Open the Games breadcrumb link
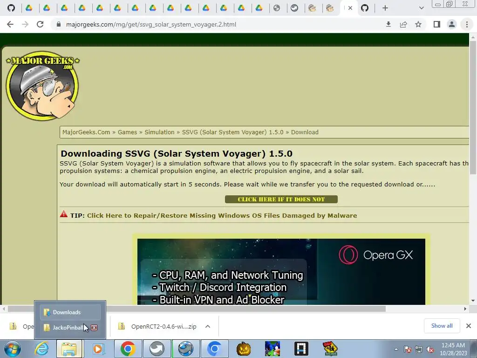Image resolution: width=477 pixels, height=358 pixels. point(127,132)
